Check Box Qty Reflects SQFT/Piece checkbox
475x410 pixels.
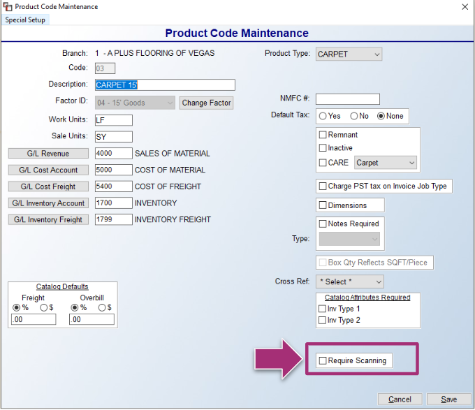(323, 262)
